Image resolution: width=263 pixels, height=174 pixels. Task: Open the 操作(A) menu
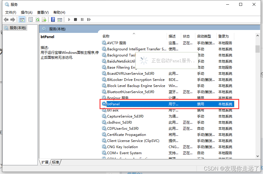26,13
